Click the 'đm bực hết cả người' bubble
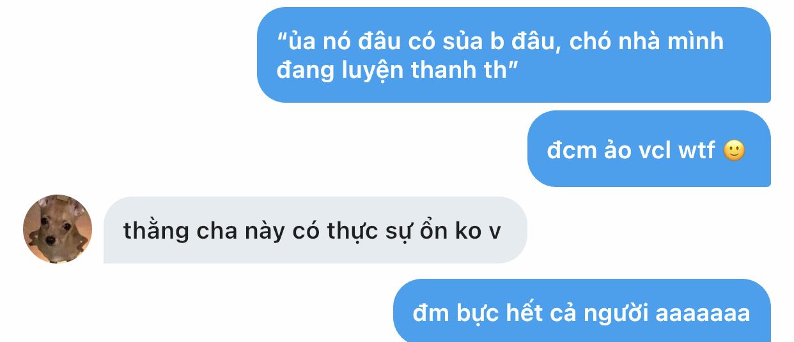This screenshot has width=794, height=342. coord(582,311)
